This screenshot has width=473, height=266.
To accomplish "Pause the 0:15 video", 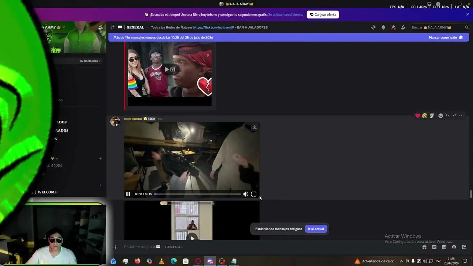I will click(x=128, y=194).
